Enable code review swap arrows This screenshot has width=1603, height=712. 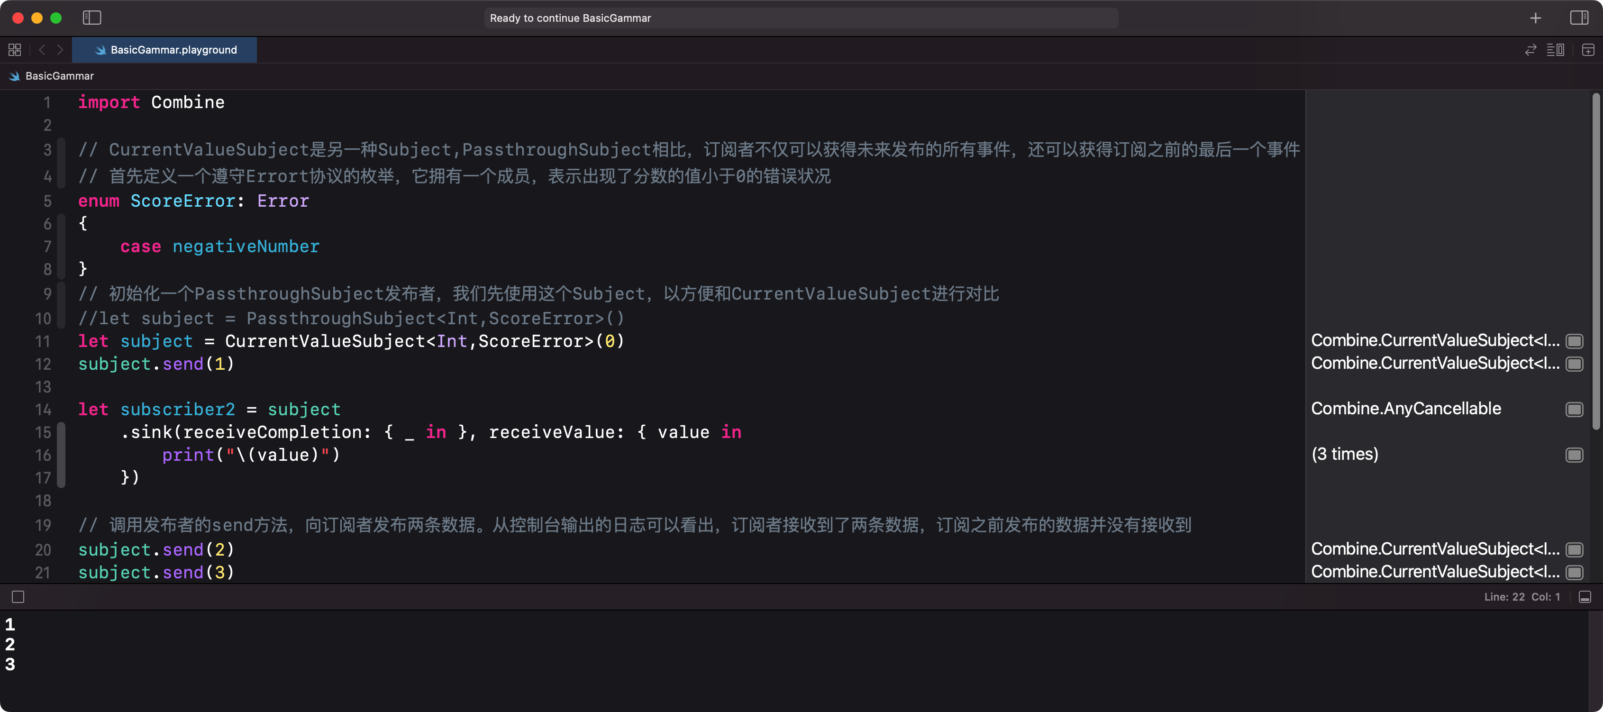pyautogui.click(x=1531, y=50)
